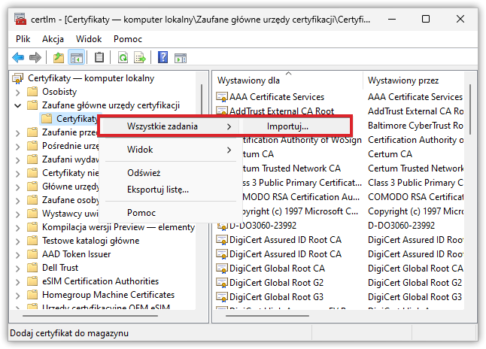Expand the AAD Token Issuer node
Image resolution: width=486 pixels, height=349 pixels.
coord(17,255)
